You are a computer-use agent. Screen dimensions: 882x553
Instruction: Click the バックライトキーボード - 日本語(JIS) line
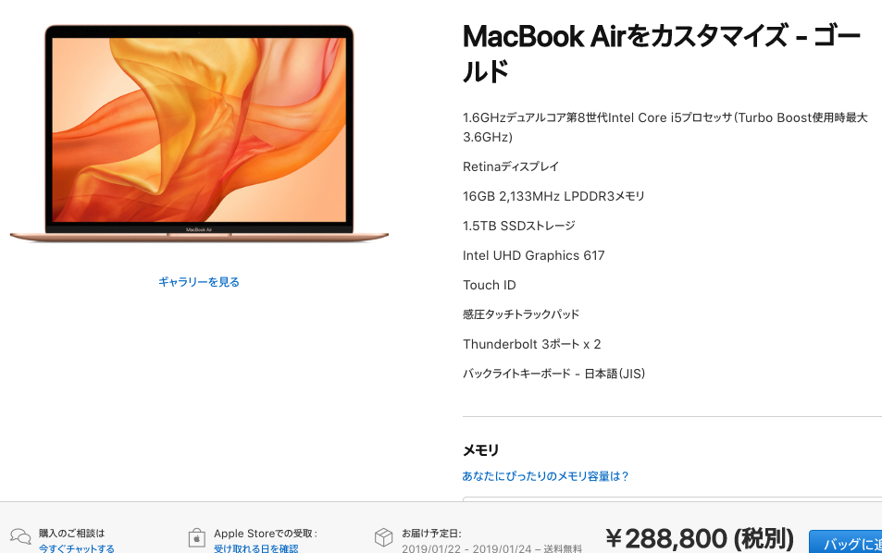click(553, 374)
